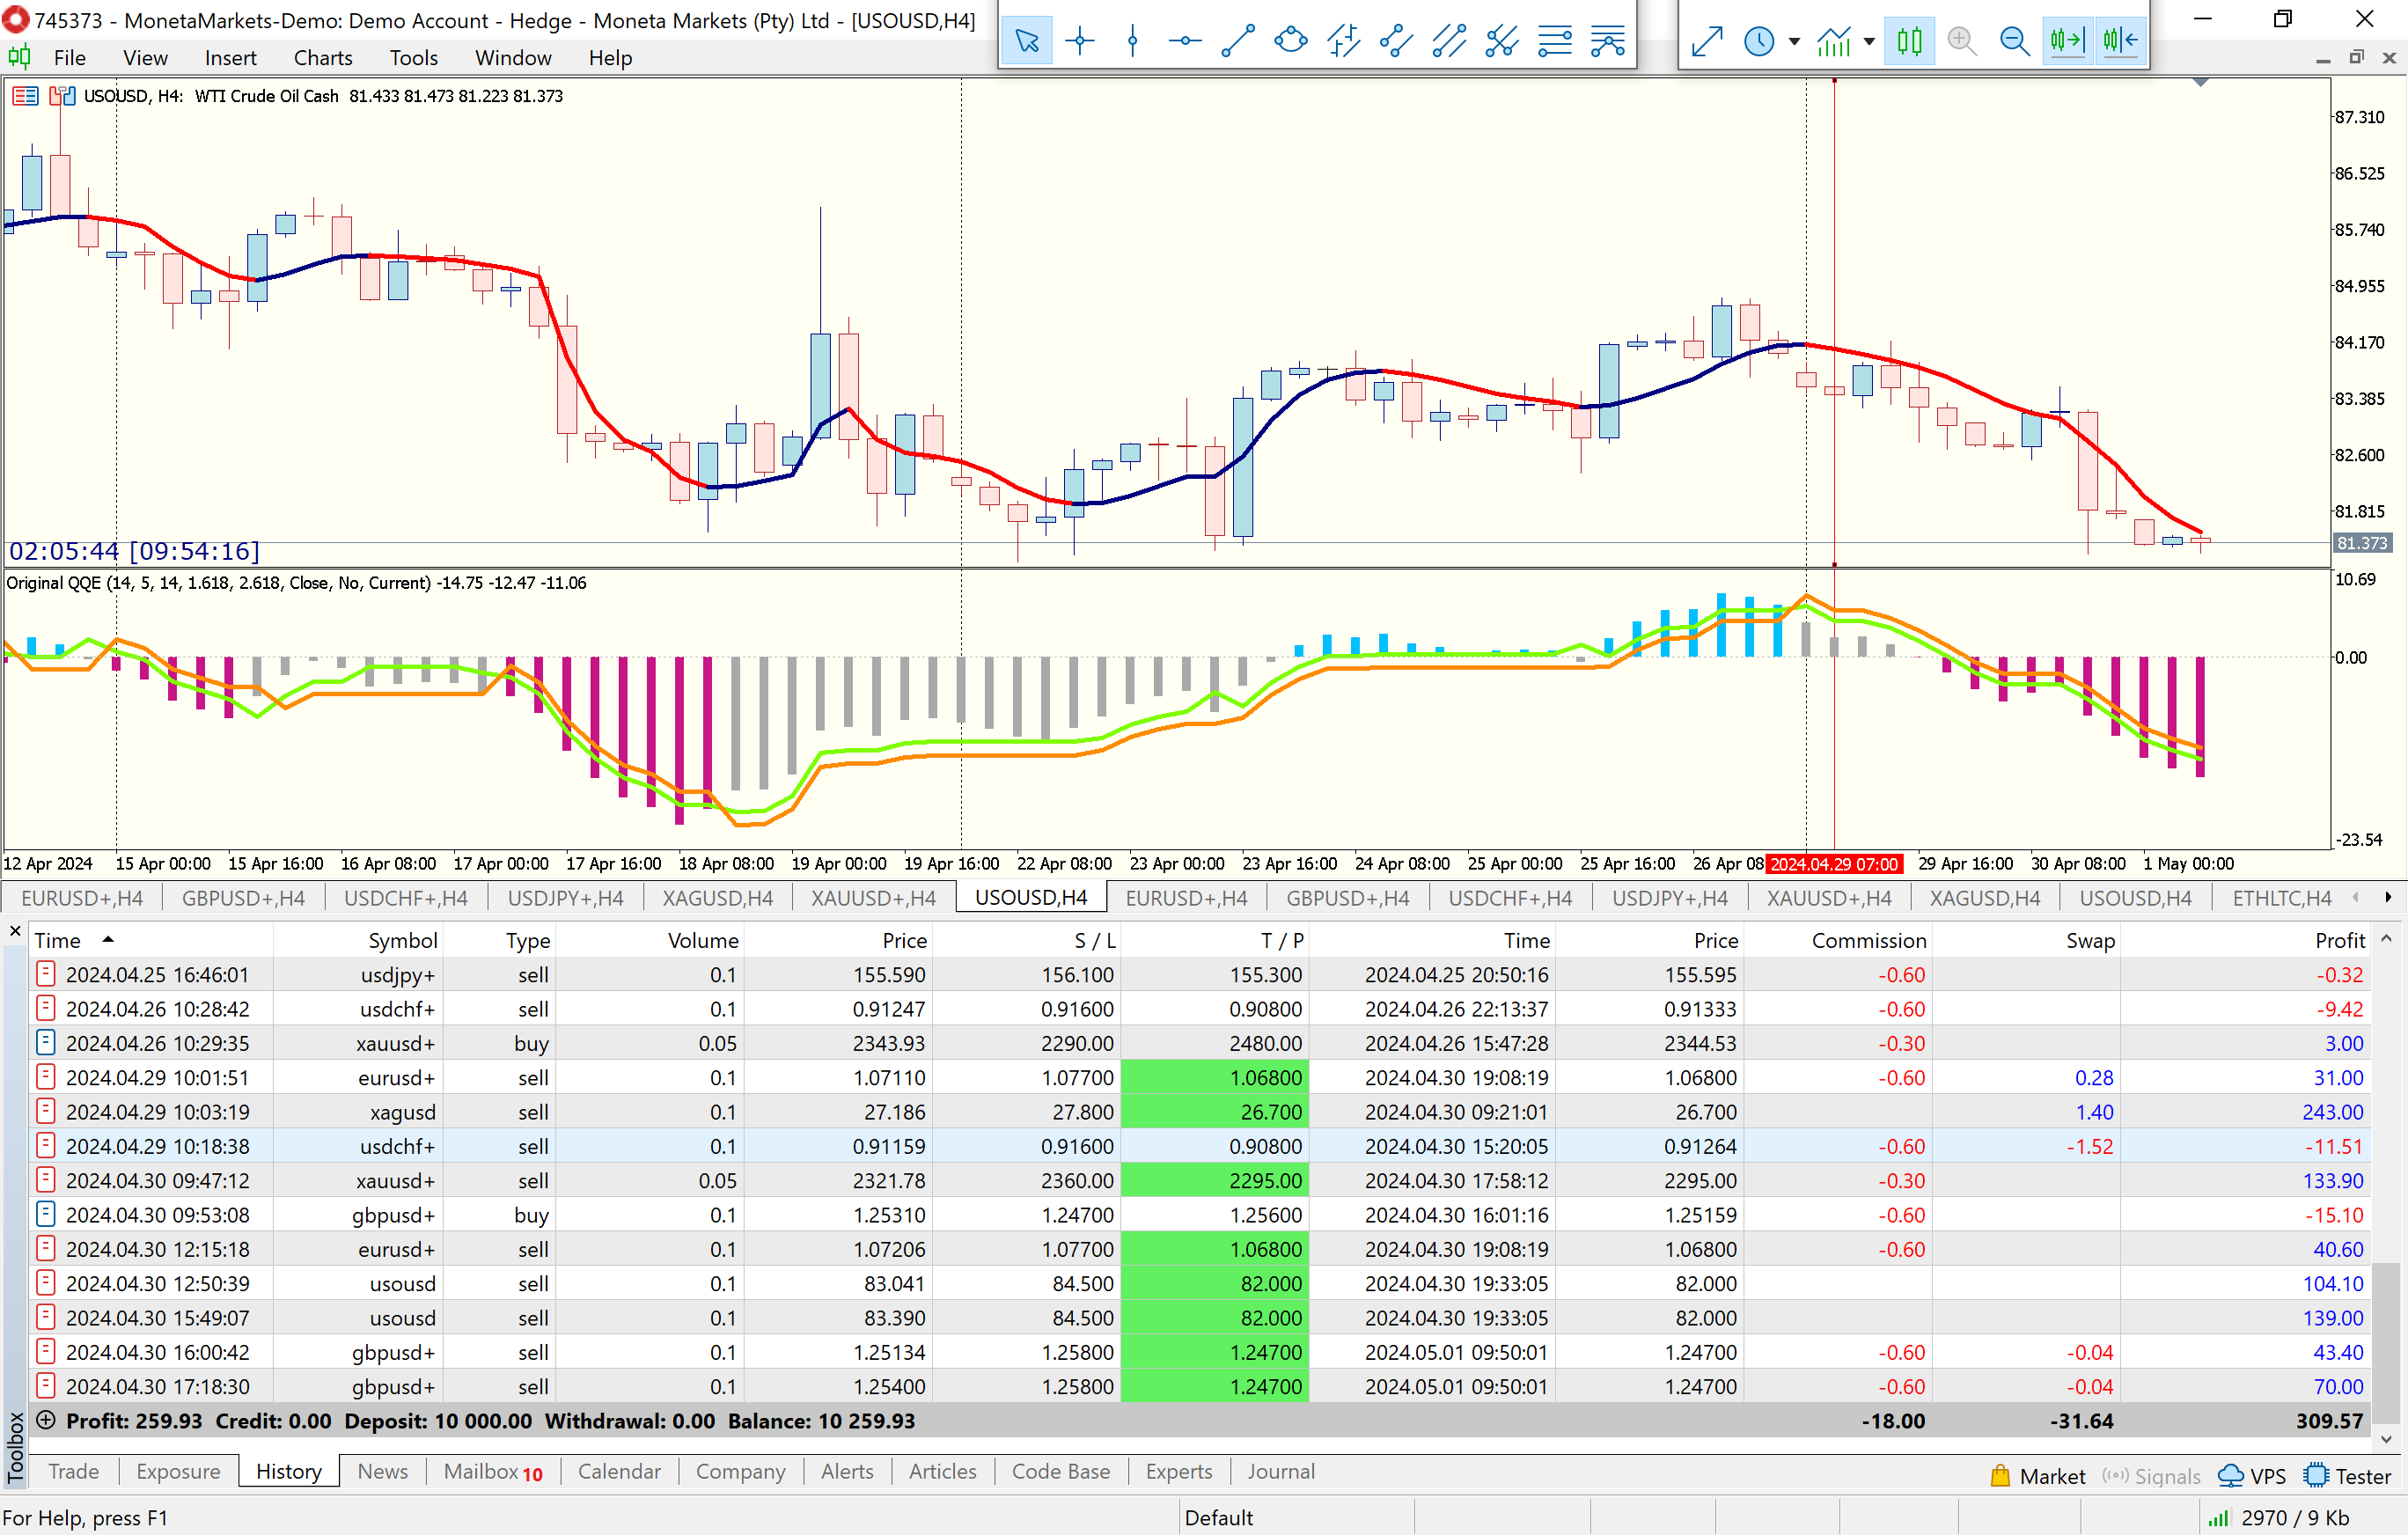Open the Charts menu
This screenshot has width=2408, height=1535.
point(322,58)
